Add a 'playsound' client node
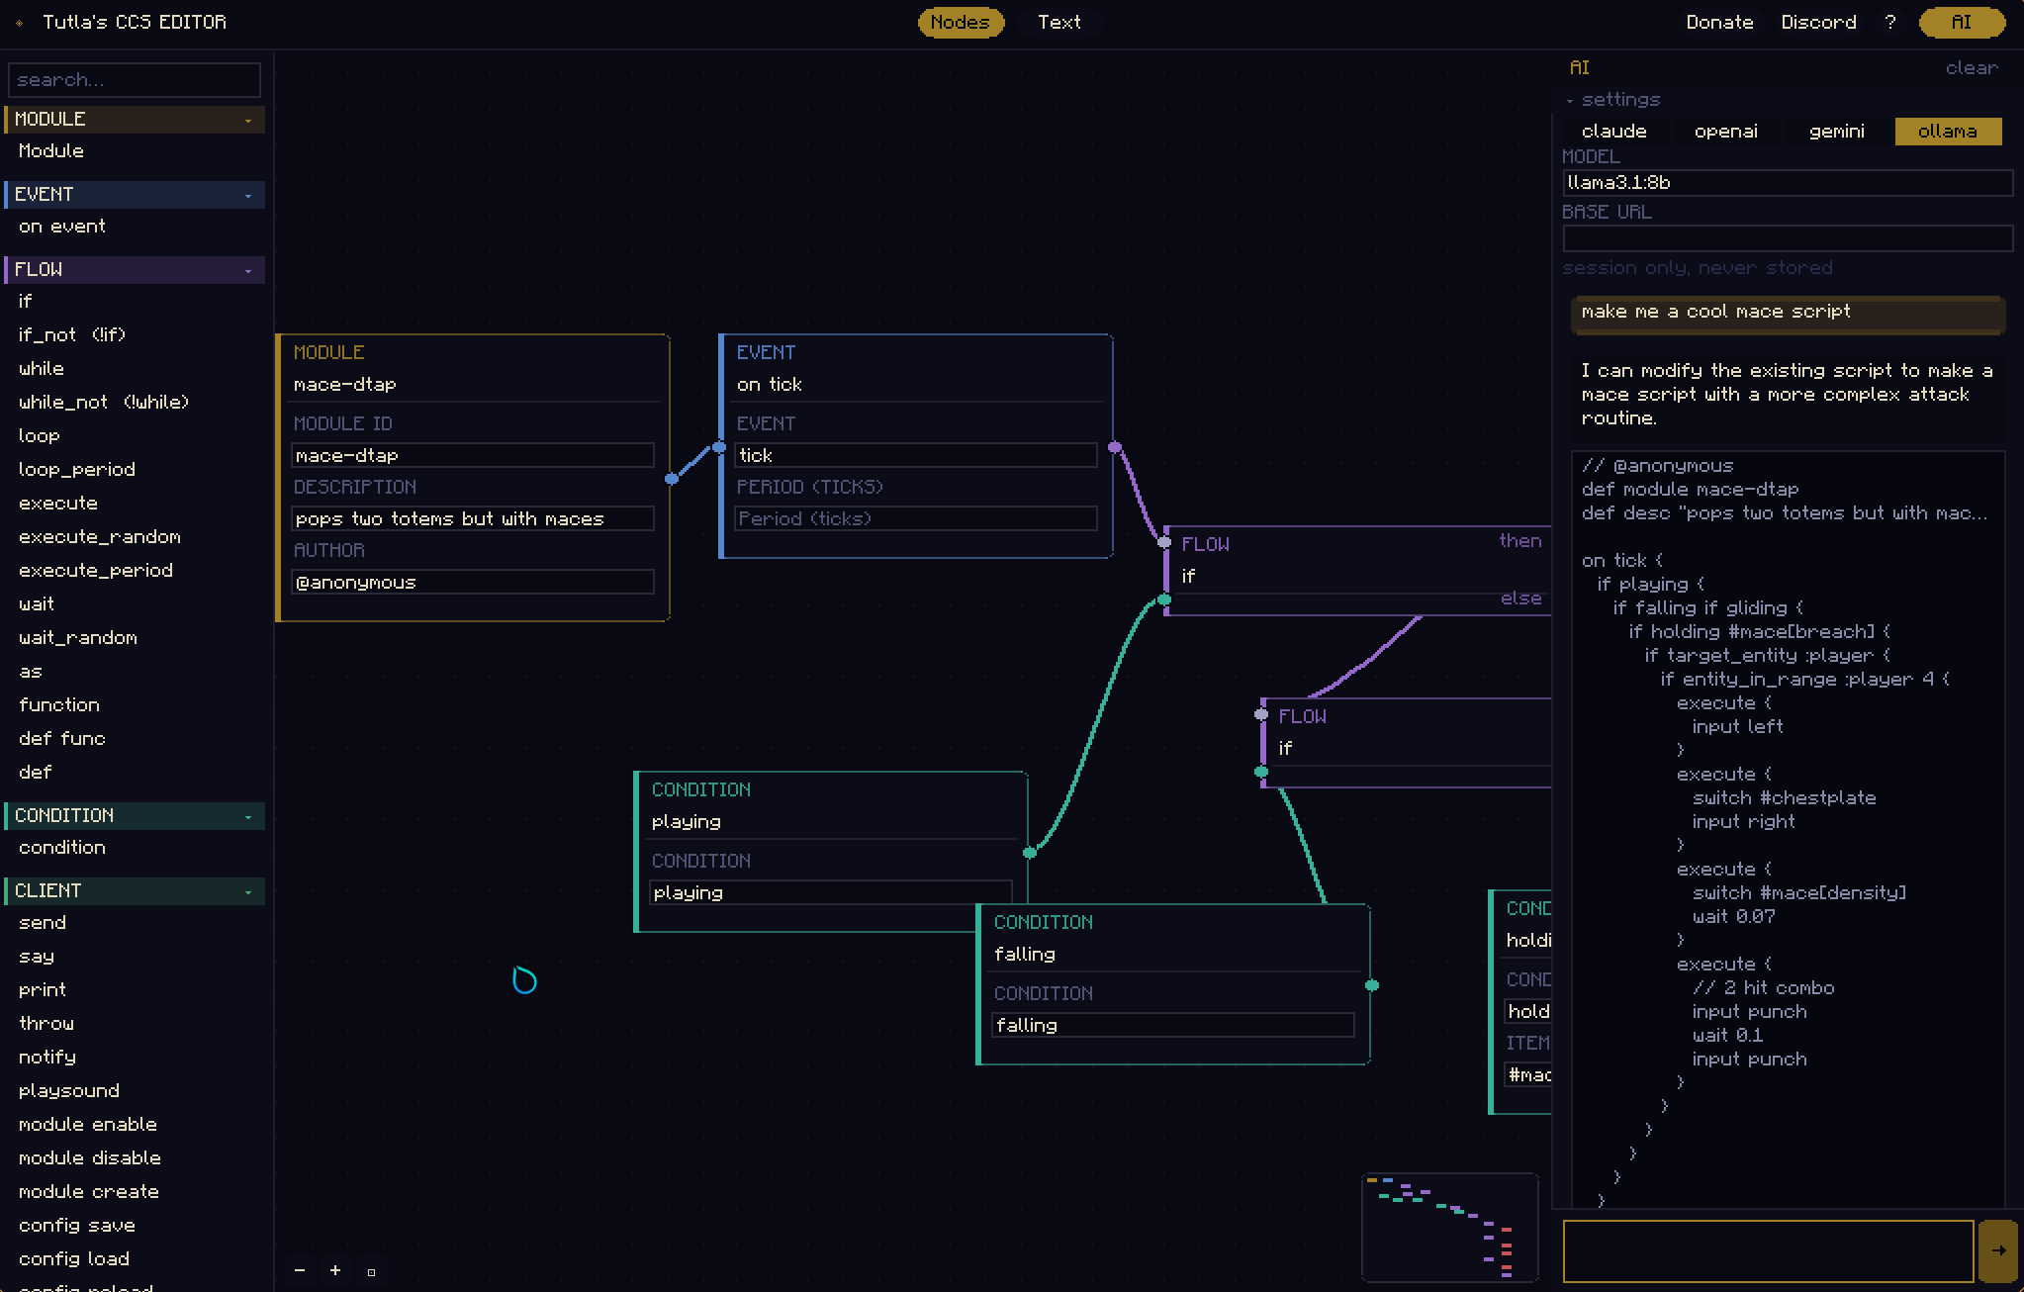 click(x=69, y=1091)
